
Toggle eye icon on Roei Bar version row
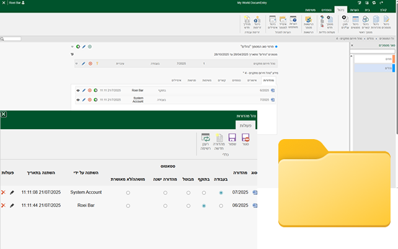(78, 90)
